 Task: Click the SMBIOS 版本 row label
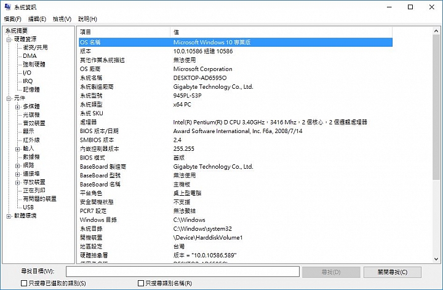97,140
